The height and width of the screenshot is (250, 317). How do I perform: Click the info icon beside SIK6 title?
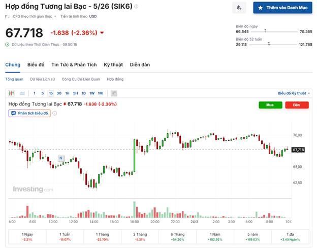(136, 7)
